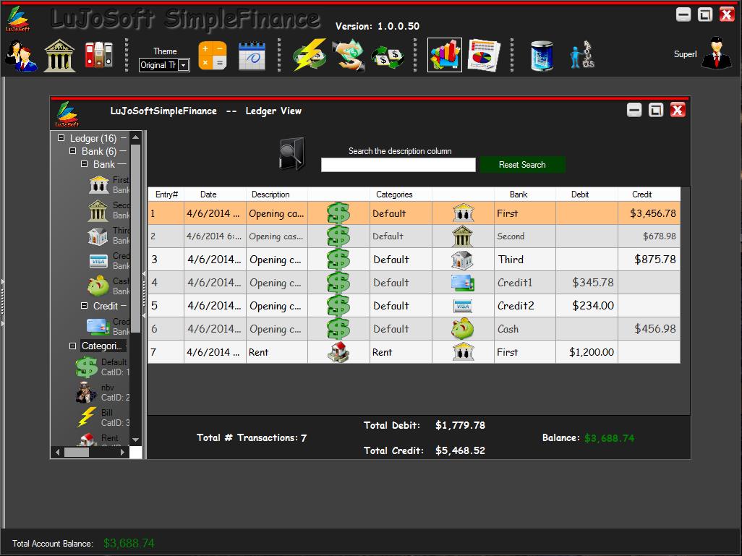Open the pie chart report icon
The image size is (742, 556).
pos(484,56)
